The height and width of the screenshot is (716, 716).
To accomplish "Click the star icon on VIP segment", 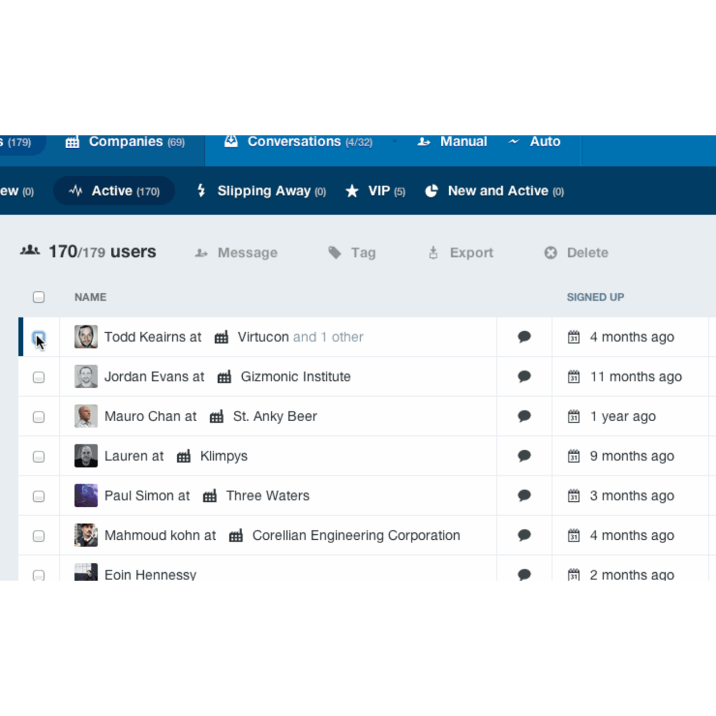I will [352, 191].
